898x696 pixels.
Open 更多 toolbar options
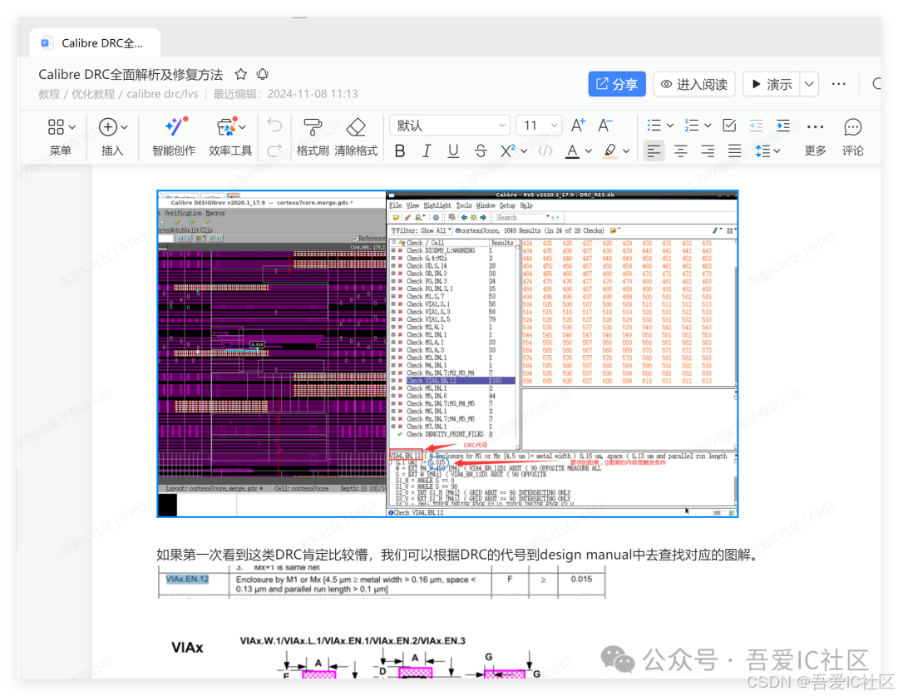point(815,136)
